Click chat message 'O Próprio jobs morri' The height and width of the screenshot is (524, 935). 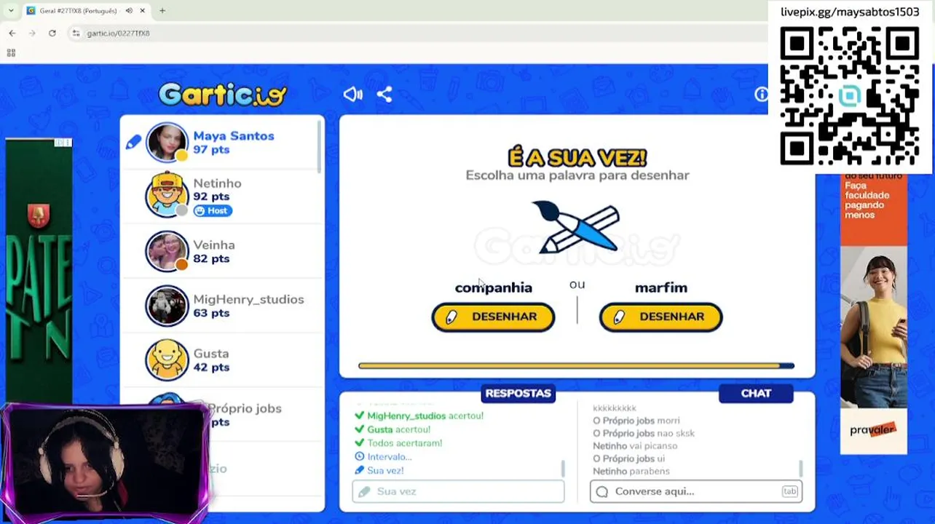636,420
